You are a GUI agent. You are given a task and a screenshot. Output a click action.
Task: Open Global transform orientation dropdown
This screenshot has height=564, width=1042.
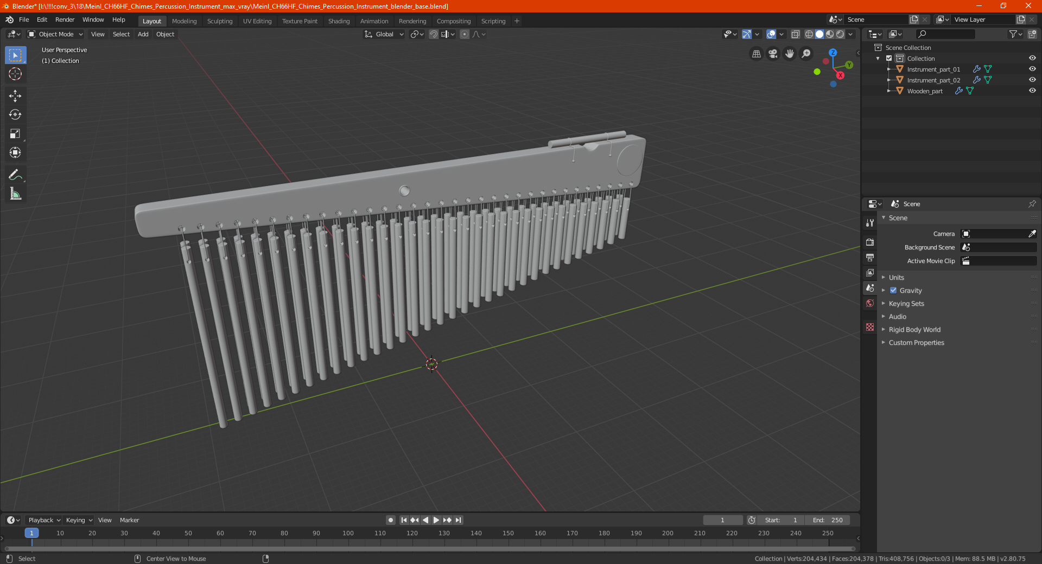pos(384,34)
